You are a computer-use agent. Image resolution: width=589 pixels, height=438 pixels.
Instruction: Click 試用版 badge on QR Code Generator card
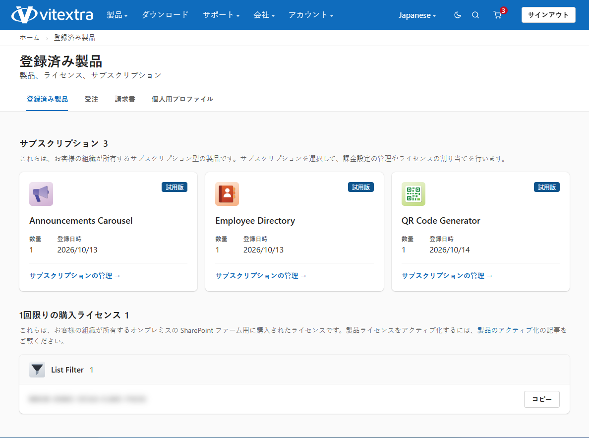point(546,187)
